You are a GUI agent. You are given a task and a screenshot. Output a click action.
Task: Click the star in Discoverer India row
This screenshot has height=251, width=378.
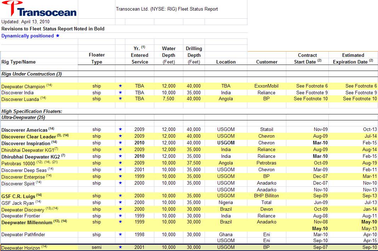coord(120,92)
